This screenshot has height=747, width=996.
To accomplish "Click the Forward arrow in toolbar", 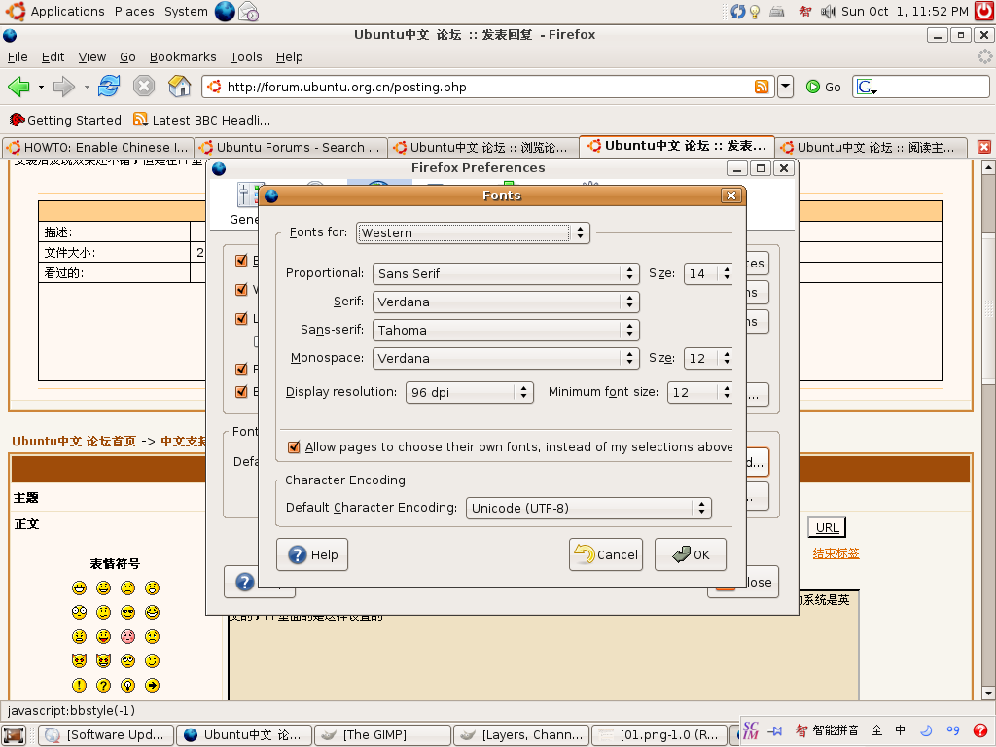I will pyautogui.click(x=64, y=87).
